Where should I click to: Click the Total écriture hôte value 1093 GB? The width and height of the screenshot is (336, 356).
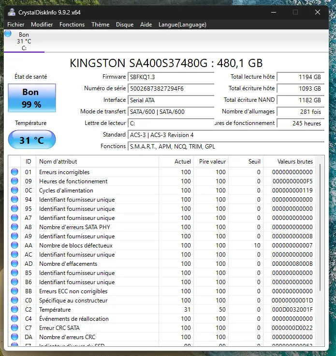click(301, 89)
